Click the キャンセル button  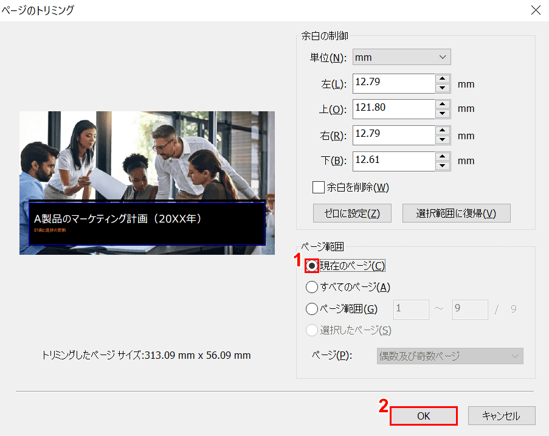502,416
